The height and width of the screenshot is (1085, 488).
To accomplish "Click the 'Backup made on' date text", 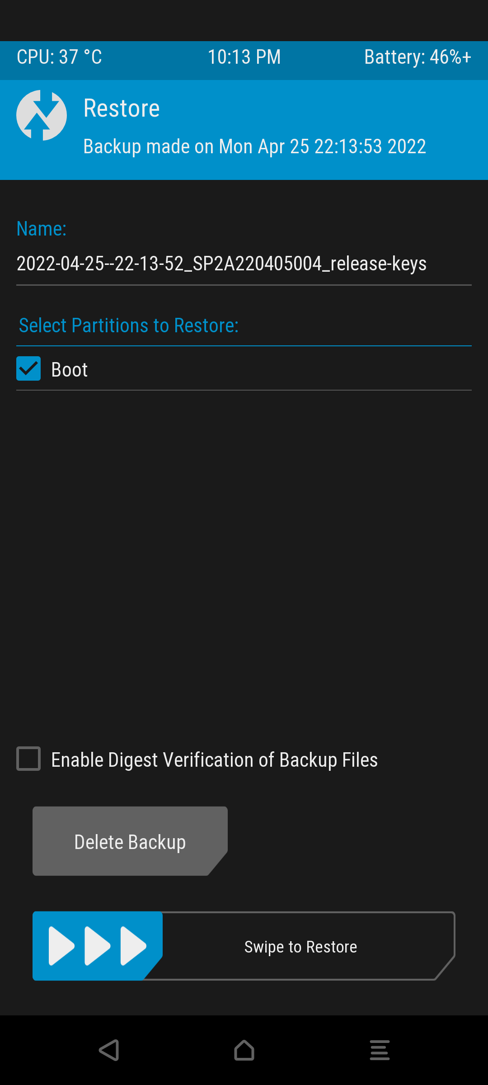I will pyautogui.click(x=254, y=146).
